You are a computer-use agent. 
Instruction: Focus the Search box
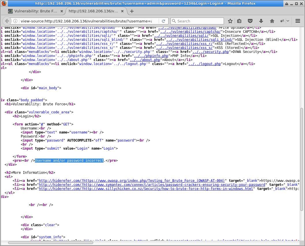pyautogui.click(x=197, y=21)
